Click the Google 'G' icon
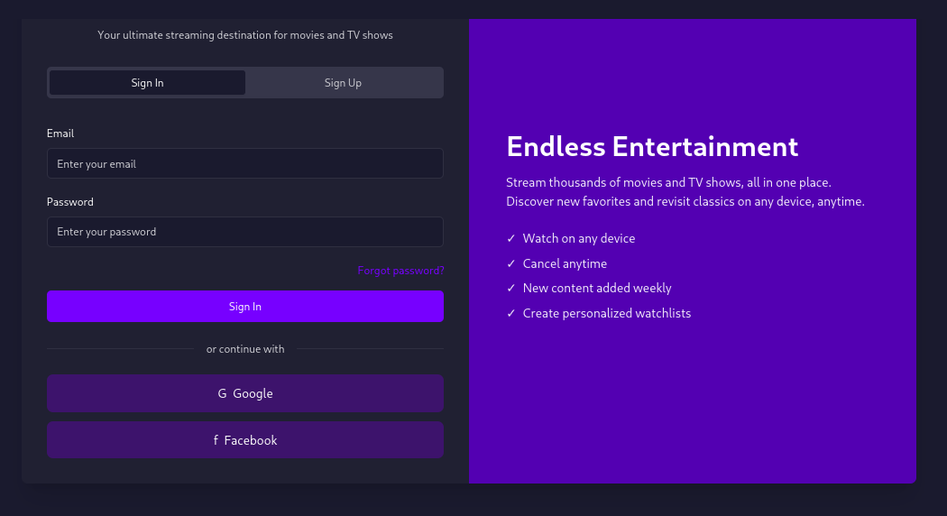This screenshot has height=516, width=947. point(222,394)
